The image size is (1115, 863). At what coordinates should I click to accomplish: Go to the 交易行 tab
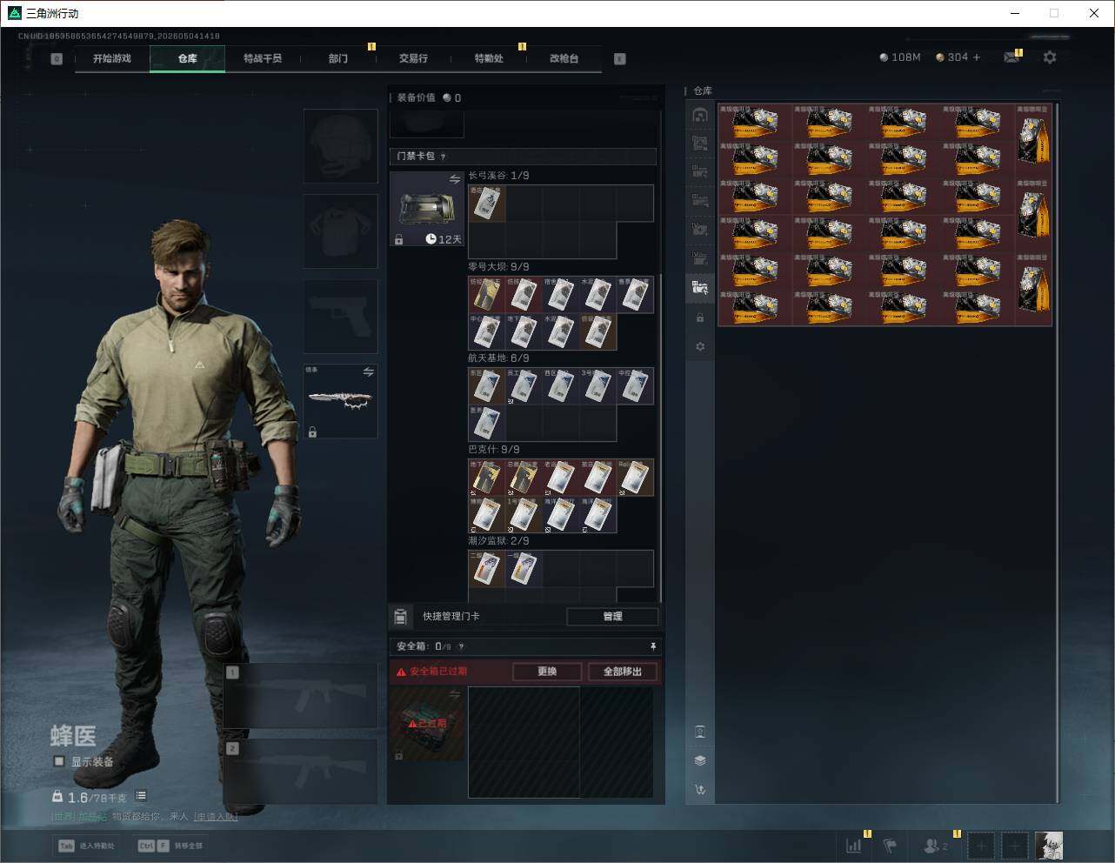click(x=413, y=58)
